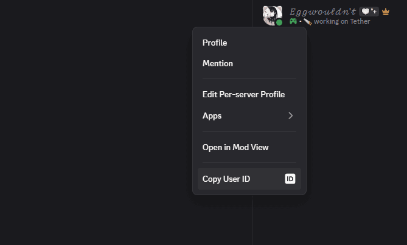Click the green game controller icon
This screenshot has height=245, width=407.
[x=293, y=21]
